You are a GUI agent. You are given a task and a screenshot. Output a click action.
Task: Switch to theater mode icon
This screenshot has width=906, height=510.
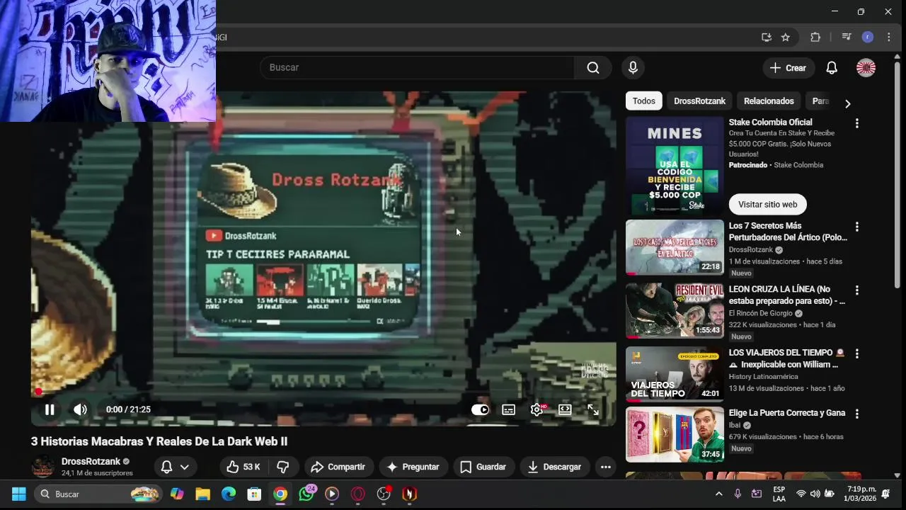click(565, 409)
